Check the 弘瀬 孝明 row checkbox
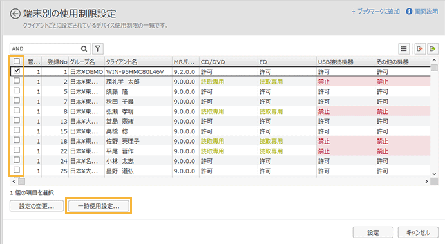This screenshot has height=244, width=445. click(x=17, y=110)
